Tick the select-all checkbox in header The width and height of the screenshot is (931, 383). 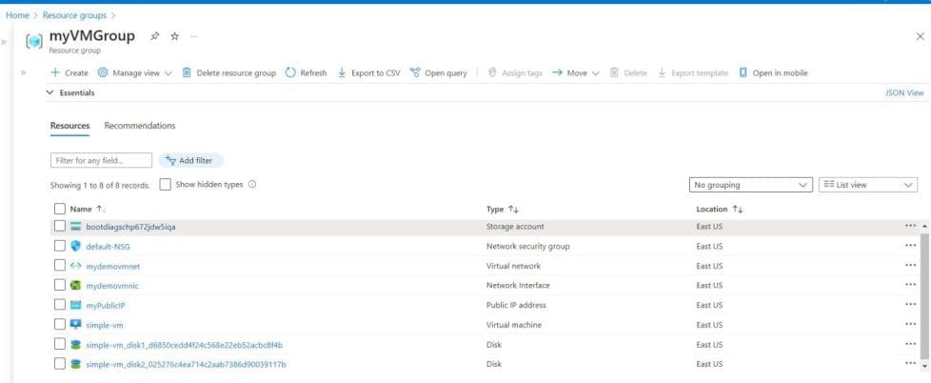59,209
